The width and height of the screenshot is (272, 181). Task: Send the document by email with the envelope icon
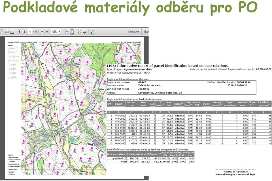(12, 32)
